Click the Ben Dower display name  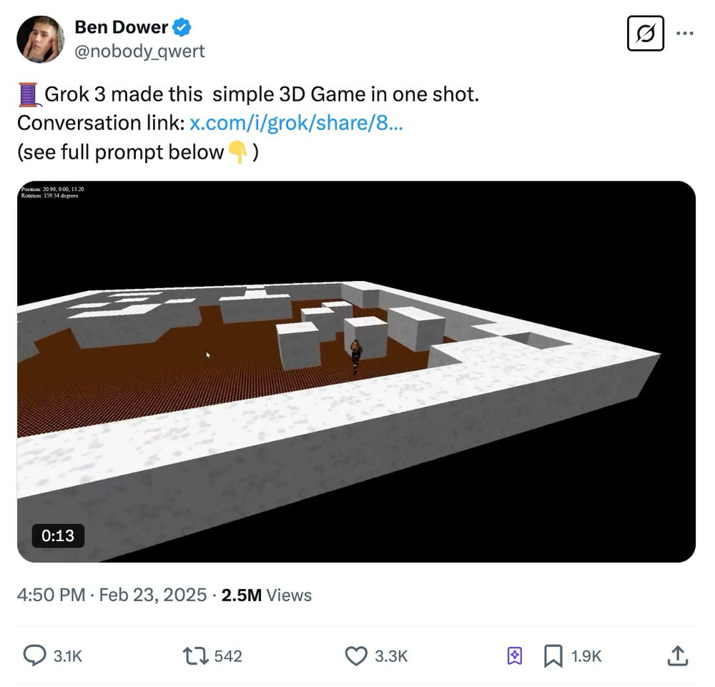[x=121, y=27]
